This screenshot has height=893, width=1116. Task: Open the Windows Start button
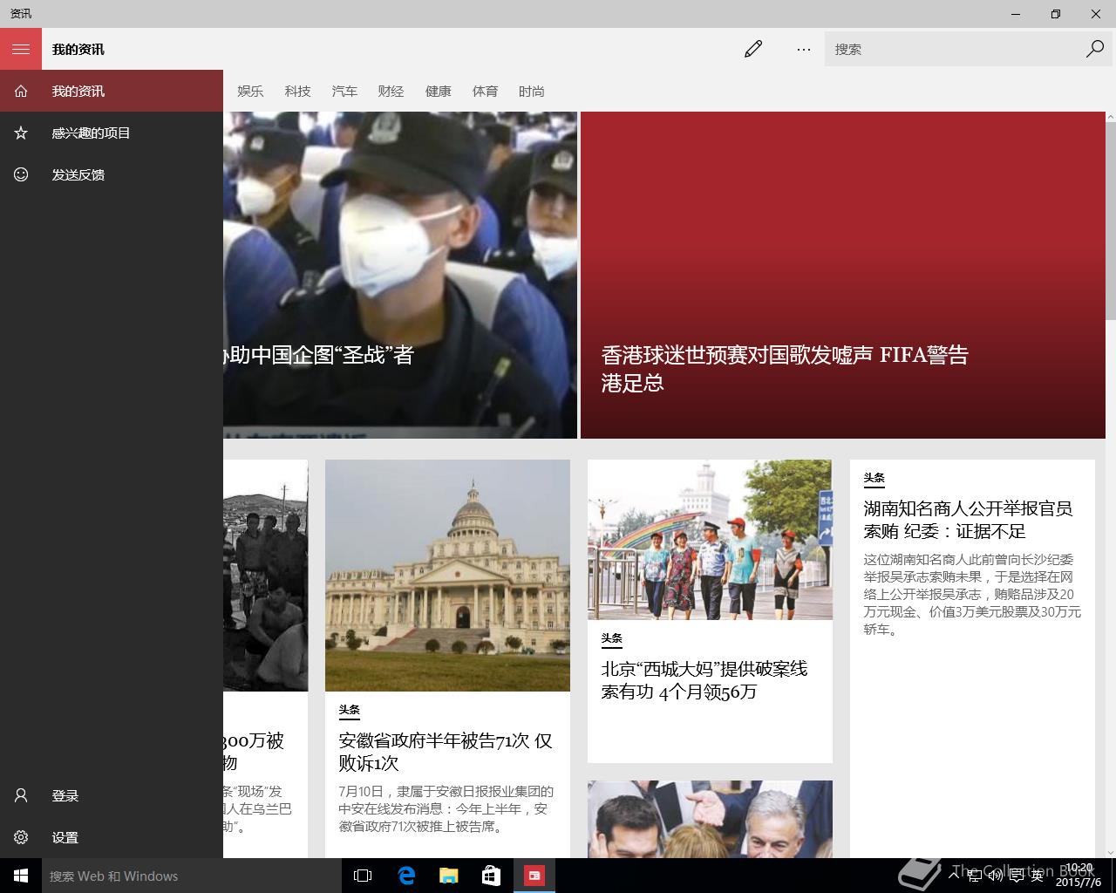coord(21,876)
